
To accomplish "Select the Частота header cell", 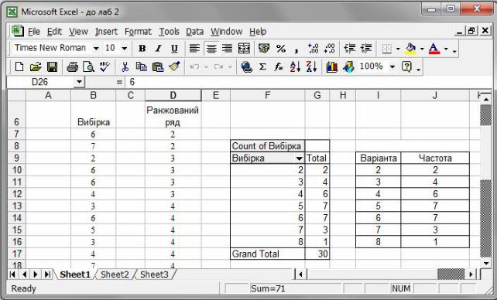I will pyautogui.click(x=435, y=158).
